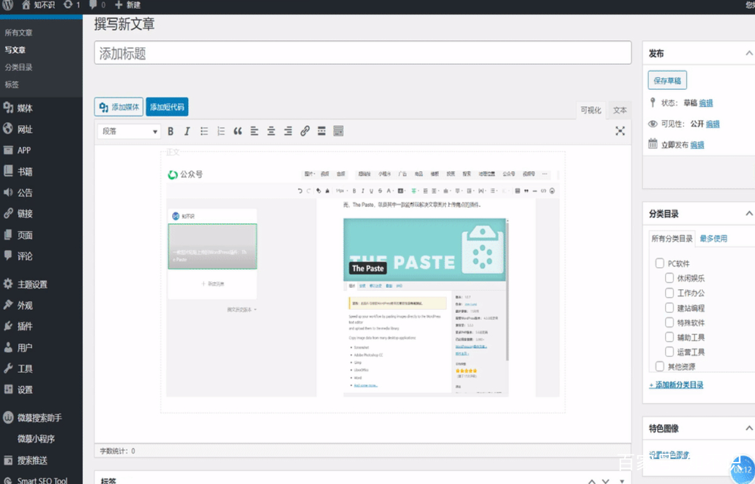Image resolution: width=755 pixels, height=484 pixels.
Task: Click the 添加短代码 button
Action: point(167,107)
